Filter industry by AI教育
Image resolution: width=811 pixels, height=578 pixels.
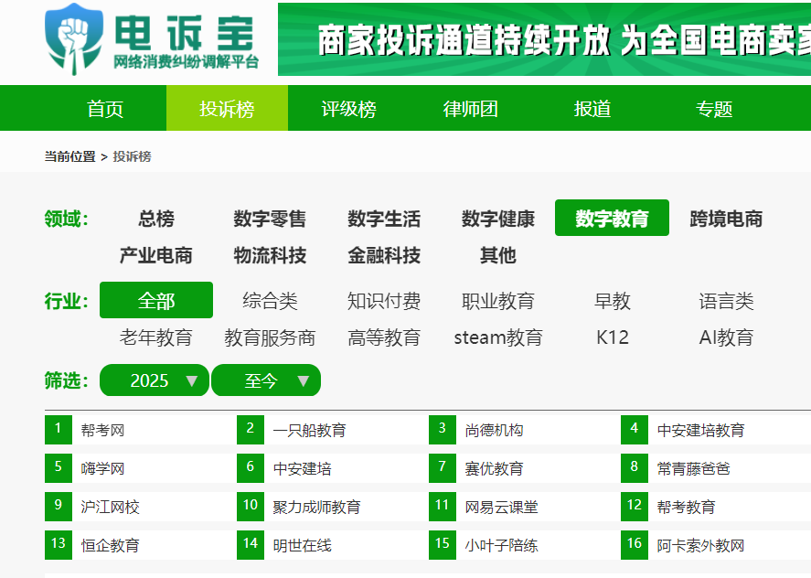(x=726, y=337)
